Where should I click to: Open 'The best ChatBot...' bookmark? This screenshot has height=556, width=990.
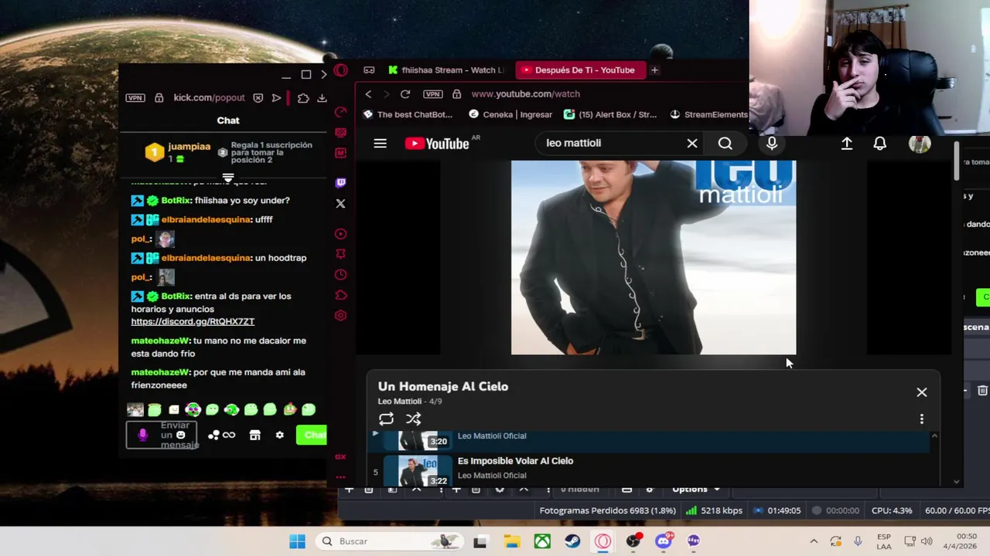(x=408, y=114)
